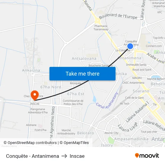Click the Fiangonana Adventista 67ha label
This screenshot has width=165, height=165.
pos(38,111)
